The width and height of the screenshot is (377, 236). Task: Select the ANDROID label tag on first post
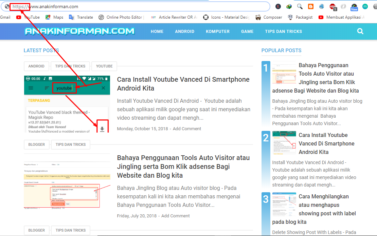point(36,66)
